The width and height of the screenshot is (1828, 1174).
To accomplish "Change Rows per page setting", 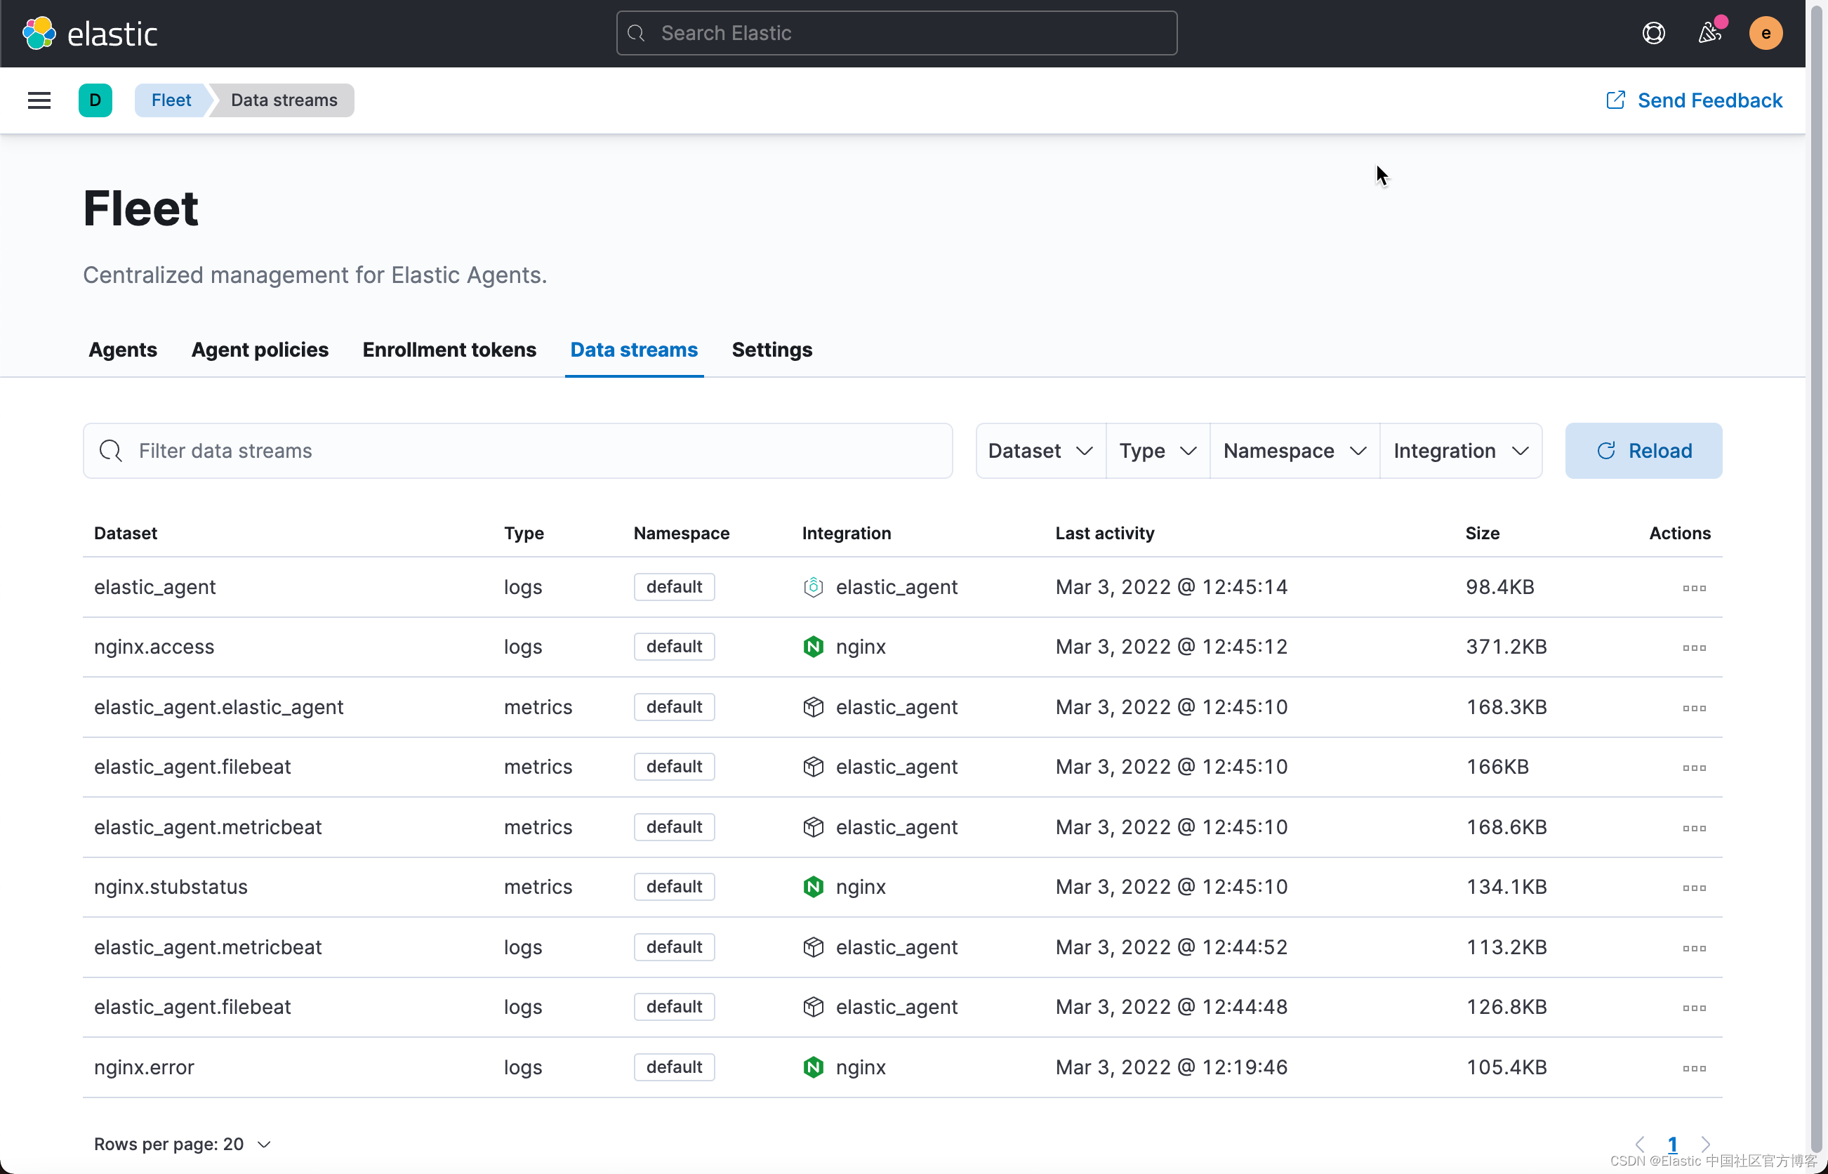I will point(182,1145).
